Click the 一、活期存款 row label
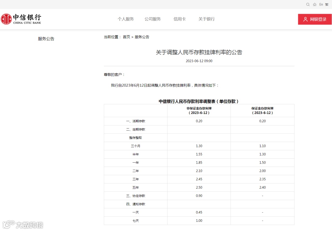The height and width of the screenshot is (231, 332). [x=136, y=121]
